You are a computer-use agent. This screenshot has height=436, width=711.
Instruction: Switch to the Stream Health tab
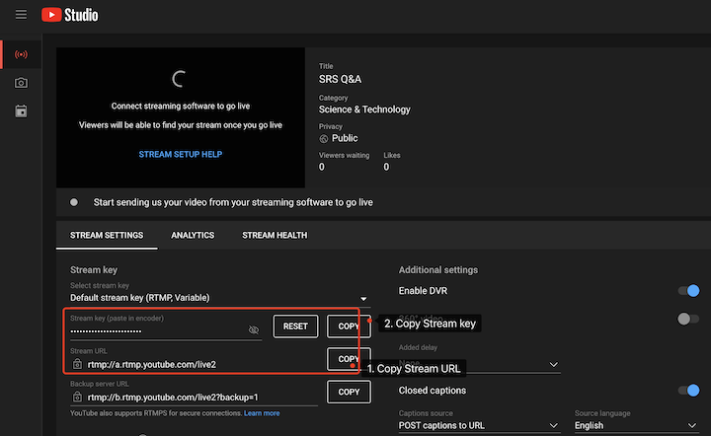pos(275,235)
